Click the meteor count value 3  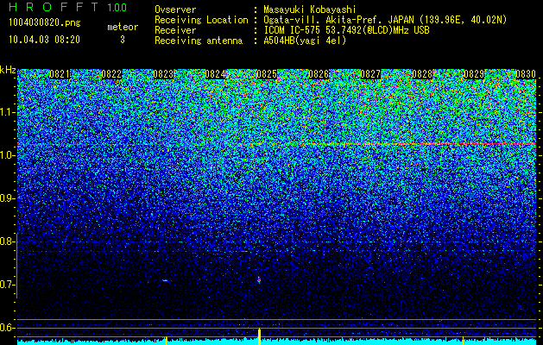point(123,40)
